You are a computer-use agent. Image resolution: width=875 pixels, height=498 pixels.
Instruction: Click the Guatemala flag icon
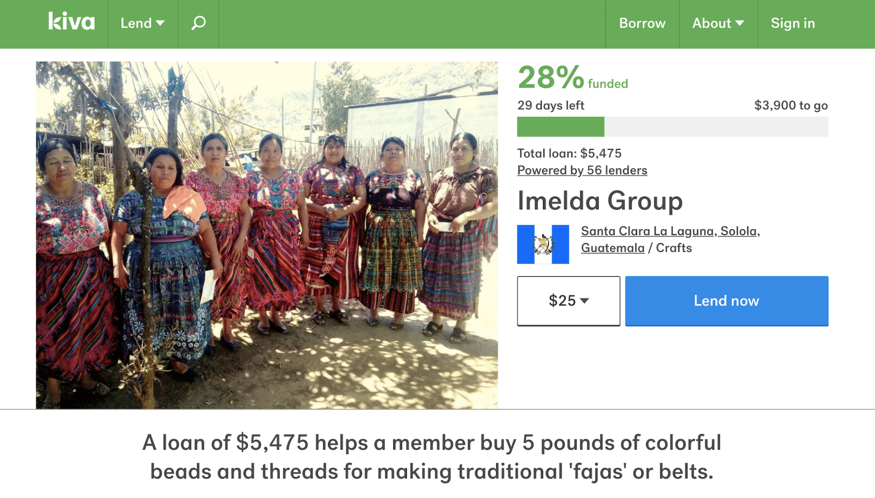pyautogui.click(x=543, y=243)
